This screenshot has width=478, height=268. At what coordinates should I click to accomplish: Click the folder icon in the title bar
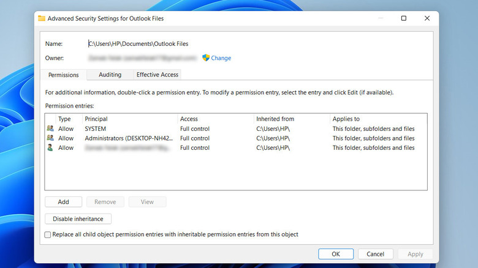pos(42,18)
